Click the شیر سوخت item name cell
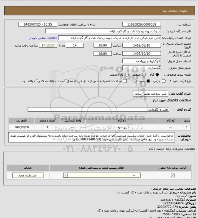This screenshot has height=218, width=198. pyautogui.click(x=122, y=127)
